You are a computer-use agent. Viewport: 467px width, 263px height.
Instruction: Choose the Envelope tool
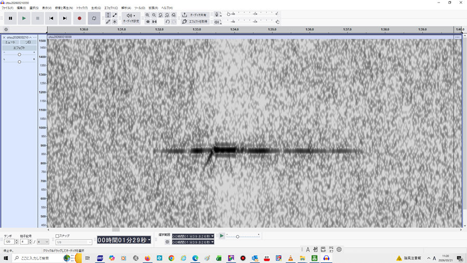tap(115, 15)
